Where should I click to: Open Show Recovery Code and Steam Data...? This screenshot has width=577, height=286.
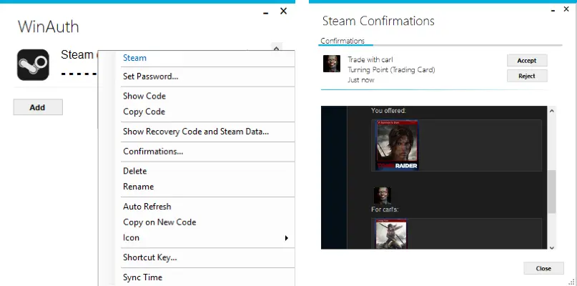click(x=196, y=132)
